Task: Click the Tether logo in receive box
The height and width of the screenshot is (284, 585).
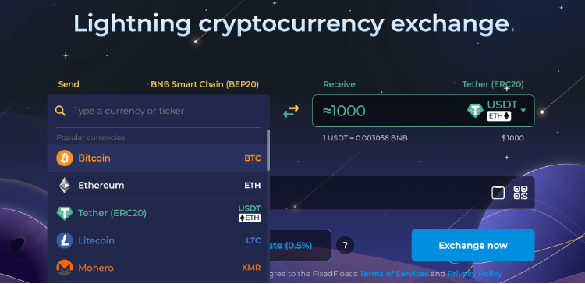Action: [475, 111]
